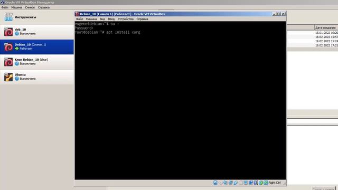This screenshot has height=190, width=338.
Task: Select the Инструменты tools icon in Manager
Action: coord(8,17)
